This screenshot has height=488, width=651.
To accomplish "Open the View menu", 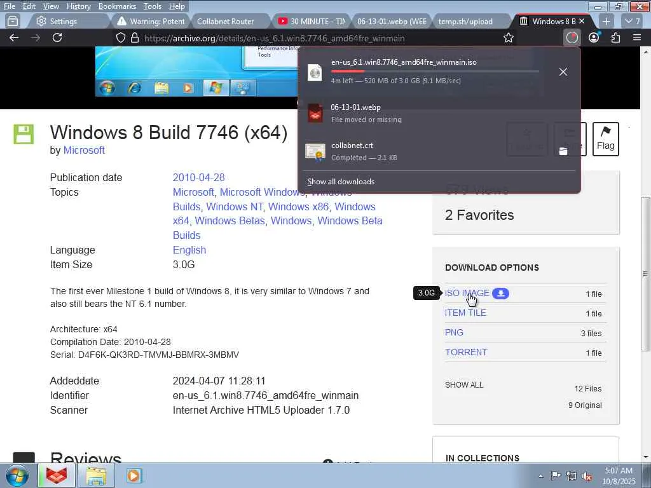I will pos(51,6).
